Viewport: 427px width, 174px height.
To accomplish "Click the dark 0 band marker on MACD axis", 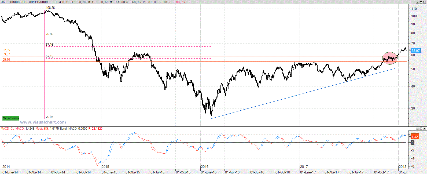I will point(413,143).
